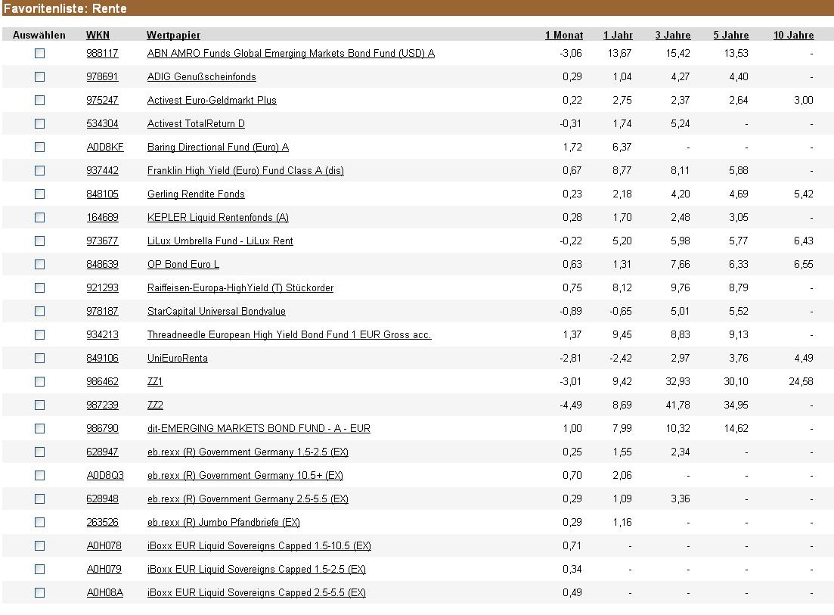
Task: Click WKN link 973677
Action: coord(102,241)
